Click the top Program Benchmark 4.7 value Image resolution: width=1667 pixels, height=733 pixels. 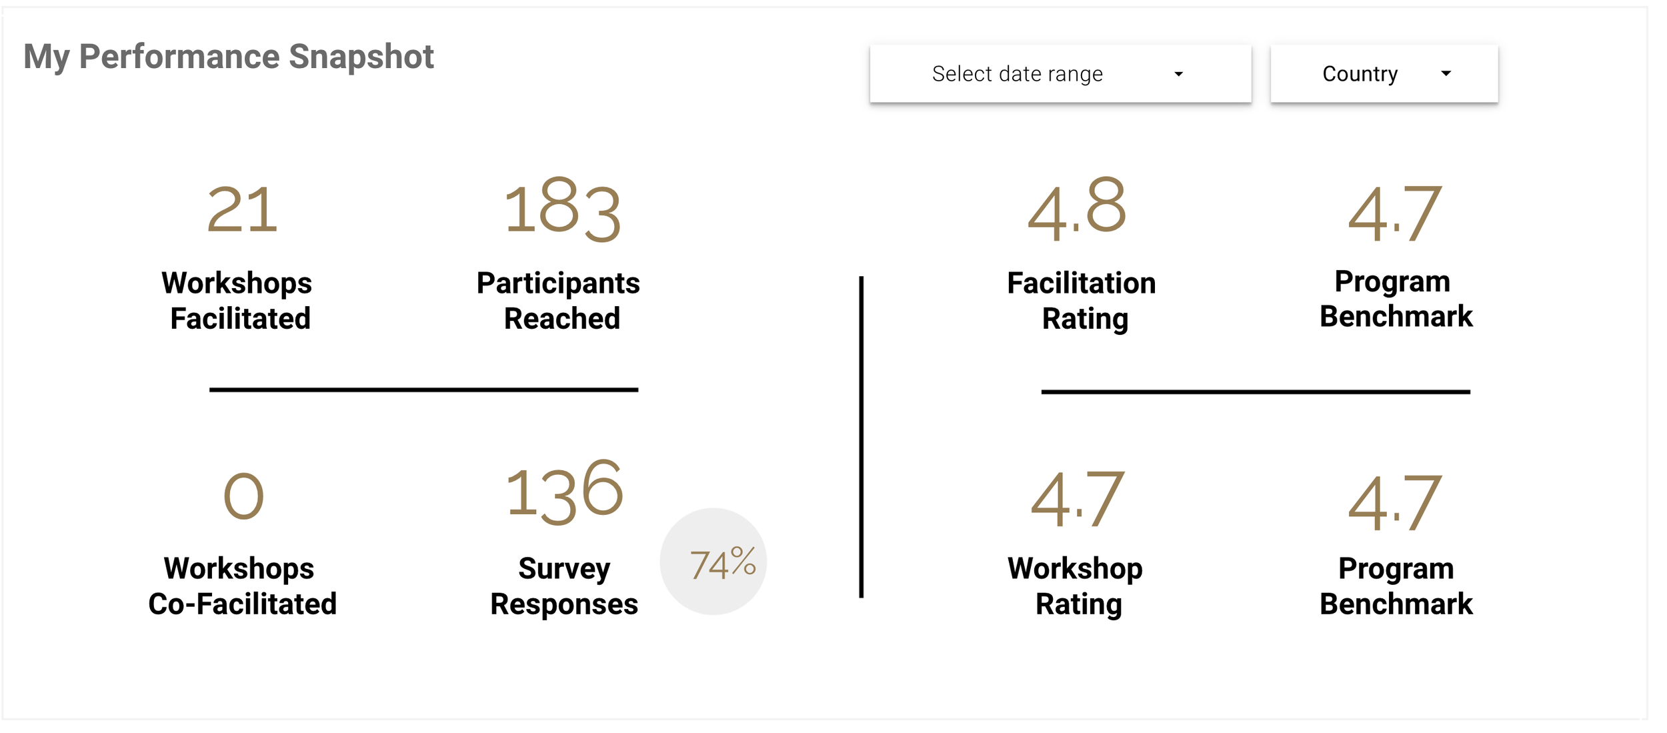pyautogui.click(x=1395, y=213)
